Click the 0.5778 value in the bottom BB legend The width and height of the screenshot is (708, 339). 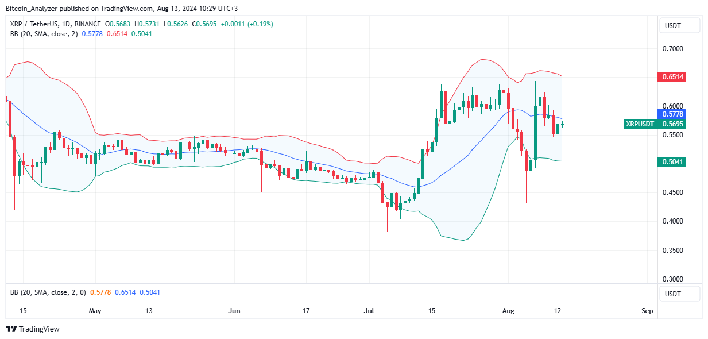[101, 292]
